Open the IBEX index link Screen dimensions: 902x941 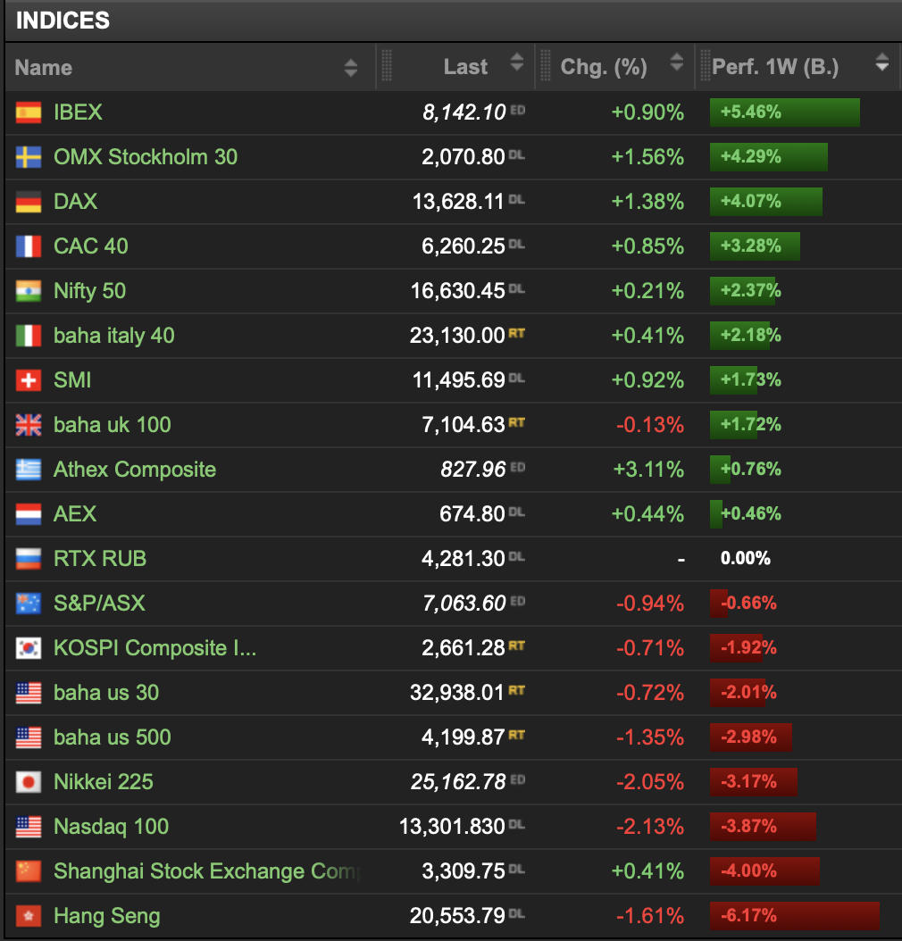point(78,112)
